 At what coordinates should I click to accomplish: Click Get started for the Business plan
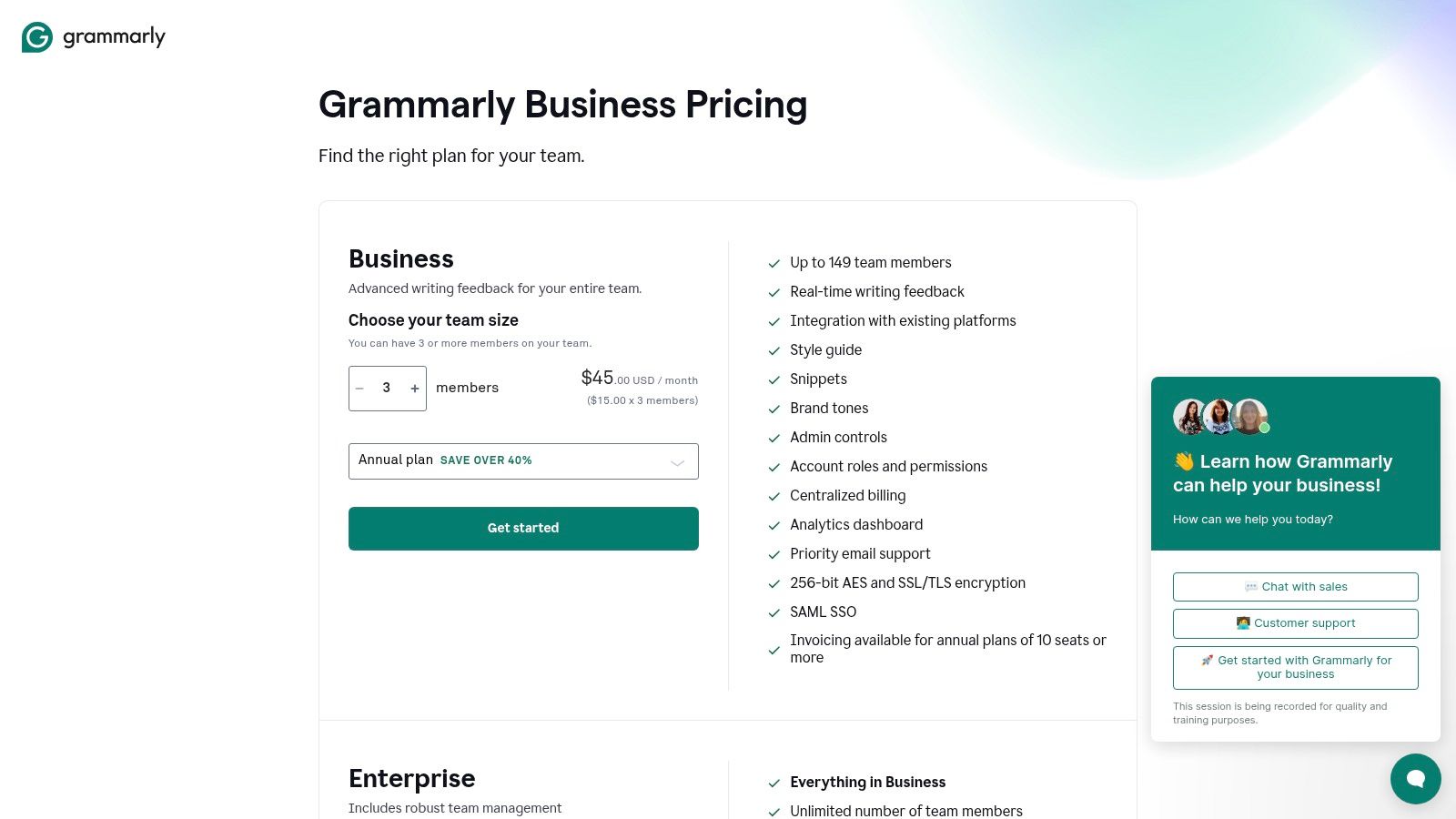click(523, 528)
